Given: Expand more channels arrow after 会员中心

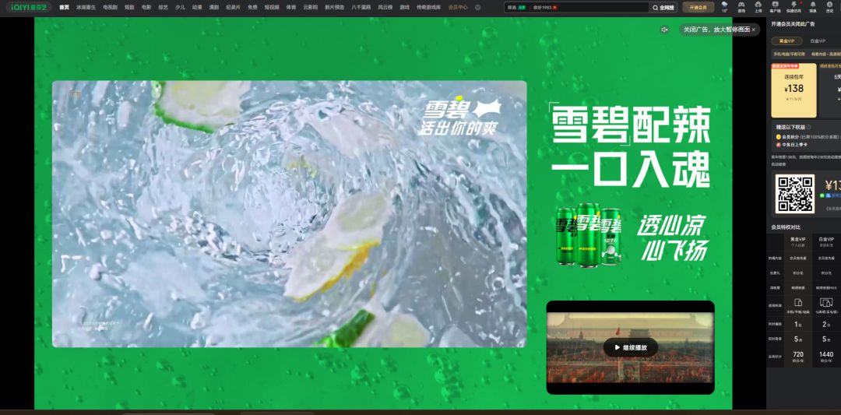Looking at the screenshot, I should click(477, 8).
